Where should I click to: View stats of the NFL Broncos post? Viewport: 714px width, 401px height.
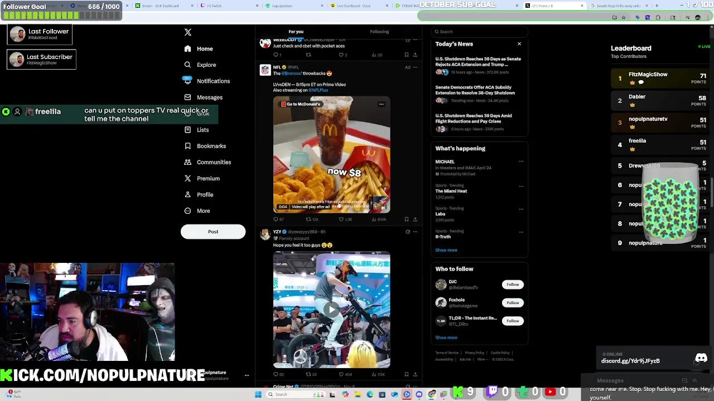click(x=379, y=219)
